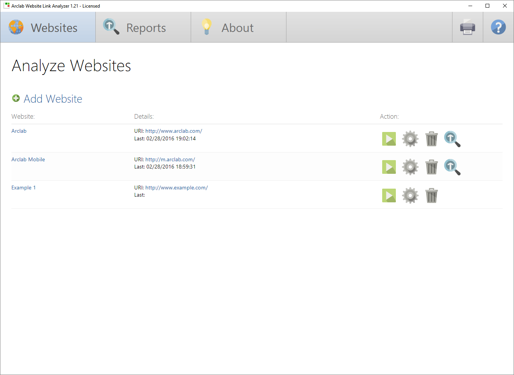Image resolution: width=514 pixels, height=375 pixels.
Task: Click the Website: column header
Action: coord(23,117)
